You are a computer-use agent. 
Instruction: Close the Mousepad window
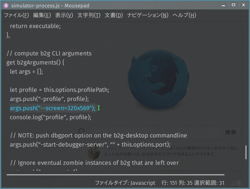[x=243, y=5]
